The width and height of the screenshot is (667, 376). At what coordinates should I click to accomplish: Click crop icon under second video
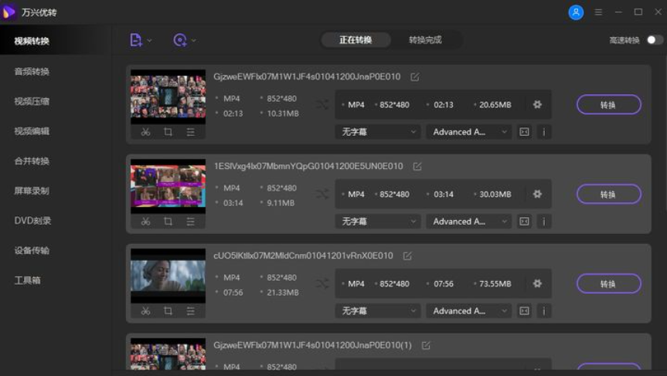pyautogui.click(x=168, y=222)
